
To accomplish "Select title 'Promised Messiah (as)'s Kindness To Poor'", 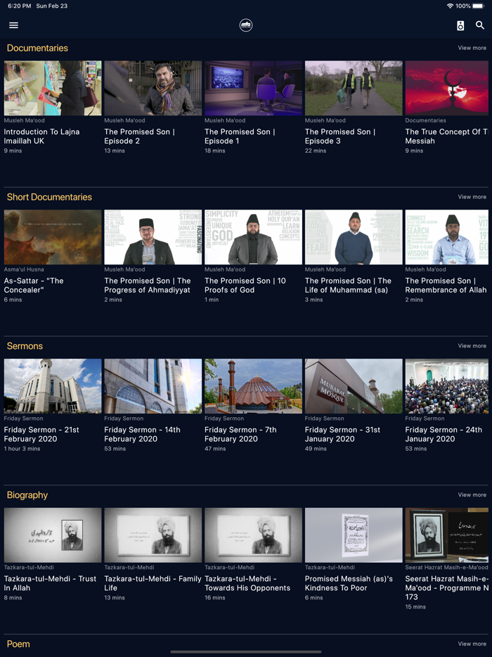I will pos(349,583).
